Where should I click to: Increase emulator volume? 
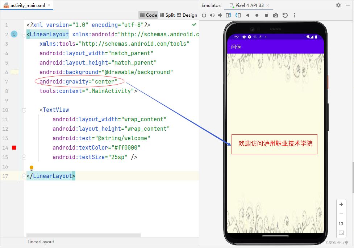[x=212, y=15]
